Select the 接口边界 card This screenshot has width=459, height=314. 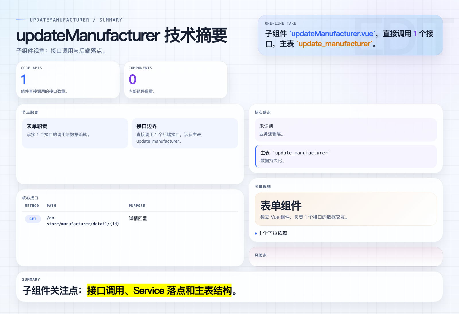(185, 133)
